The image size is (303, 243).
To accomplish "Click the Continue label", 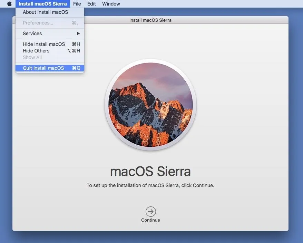I will 150,220.
